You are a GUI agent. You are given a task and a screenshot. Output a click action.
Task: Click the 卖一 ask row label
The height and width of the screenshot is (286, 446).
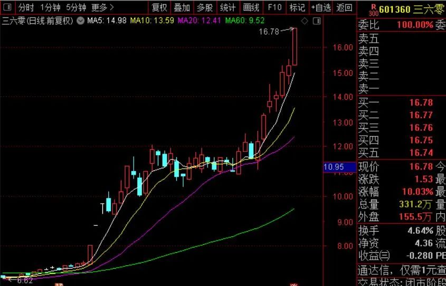[368, 89]
